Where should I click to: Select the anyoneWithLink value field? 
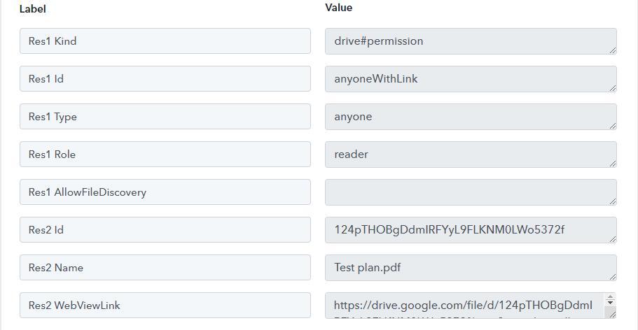tap(471, 79)
